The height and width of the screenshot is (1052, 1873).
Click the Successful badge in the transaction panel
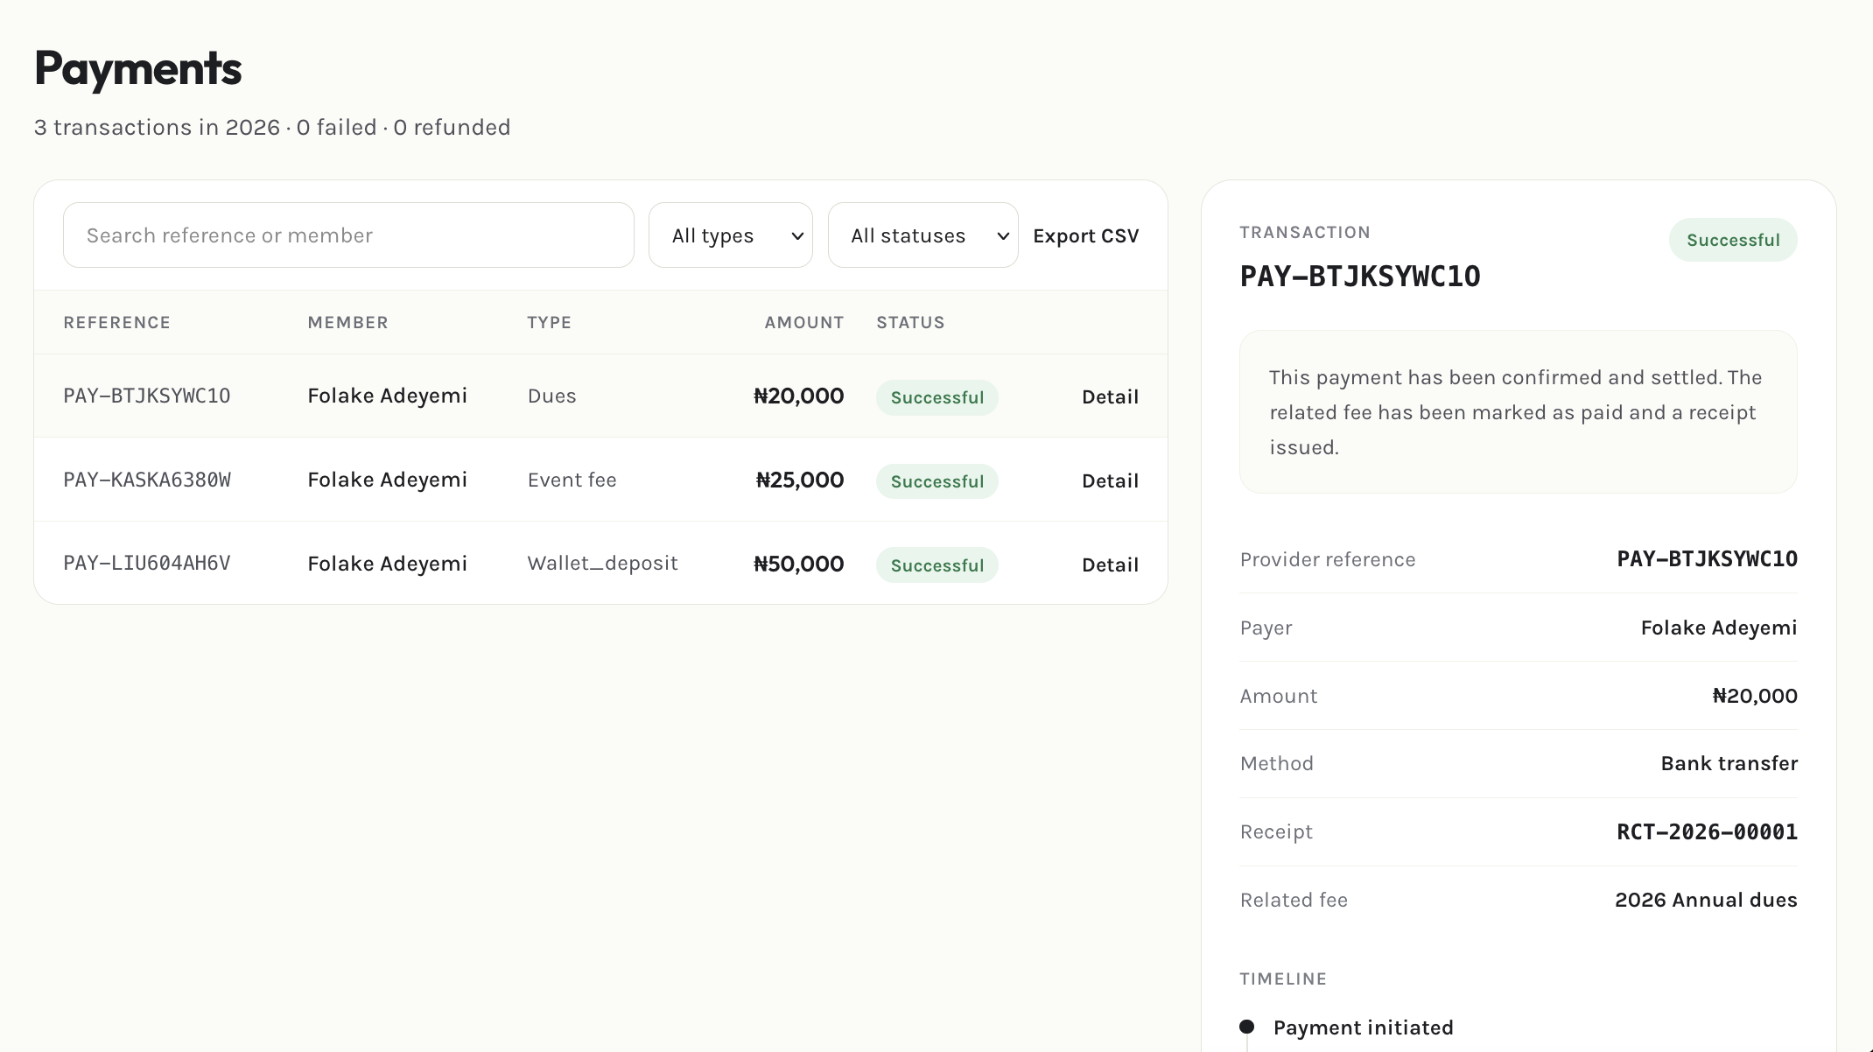1733,240
